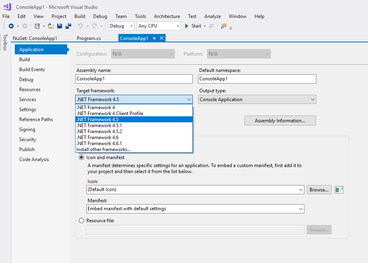
Task: Choose .NET Framework 4.5.2 option
Action: [134, 131]
